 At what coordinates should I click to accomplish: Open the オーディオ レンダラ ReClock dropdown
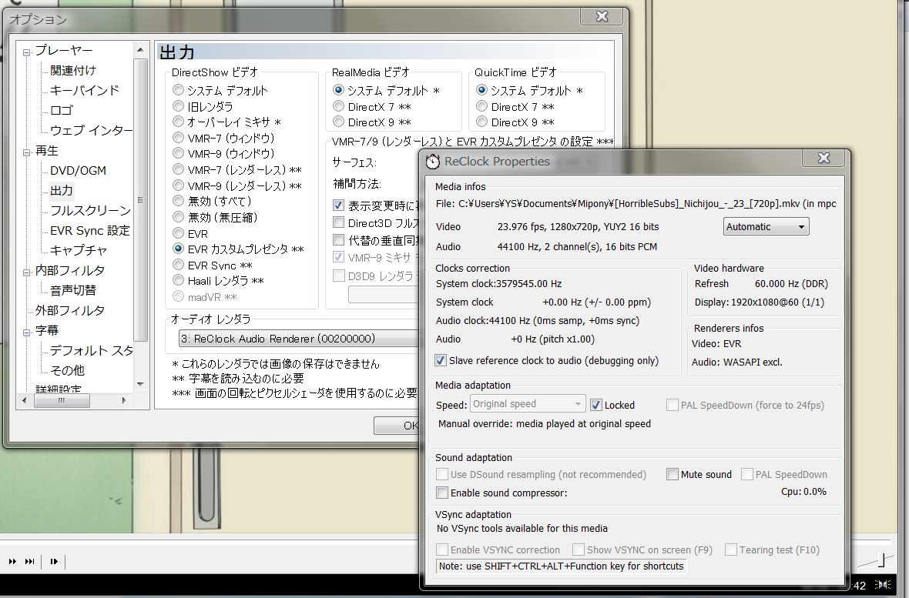click(x=299, y=339)
